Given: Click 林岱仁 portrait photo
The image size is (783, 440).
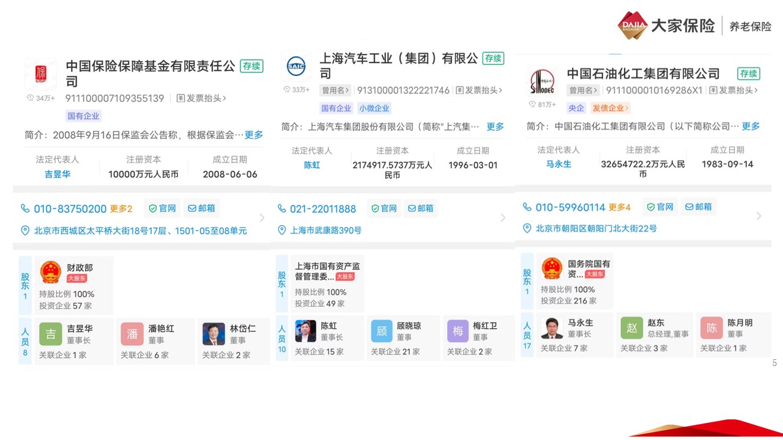Looking at the screenshot, I should point(213,334).
